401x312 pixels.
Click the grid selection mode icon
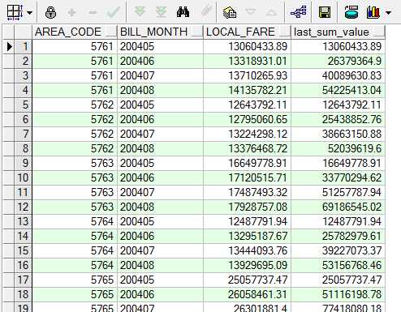tap(15, 12)
